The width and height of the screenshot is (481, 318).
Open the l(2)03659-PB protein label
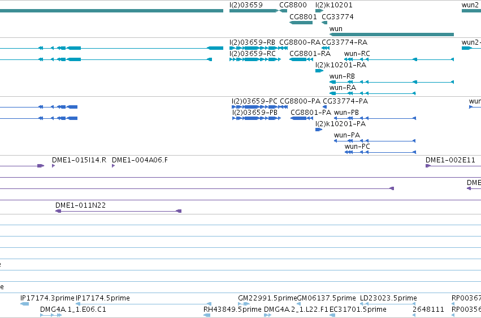254,113
